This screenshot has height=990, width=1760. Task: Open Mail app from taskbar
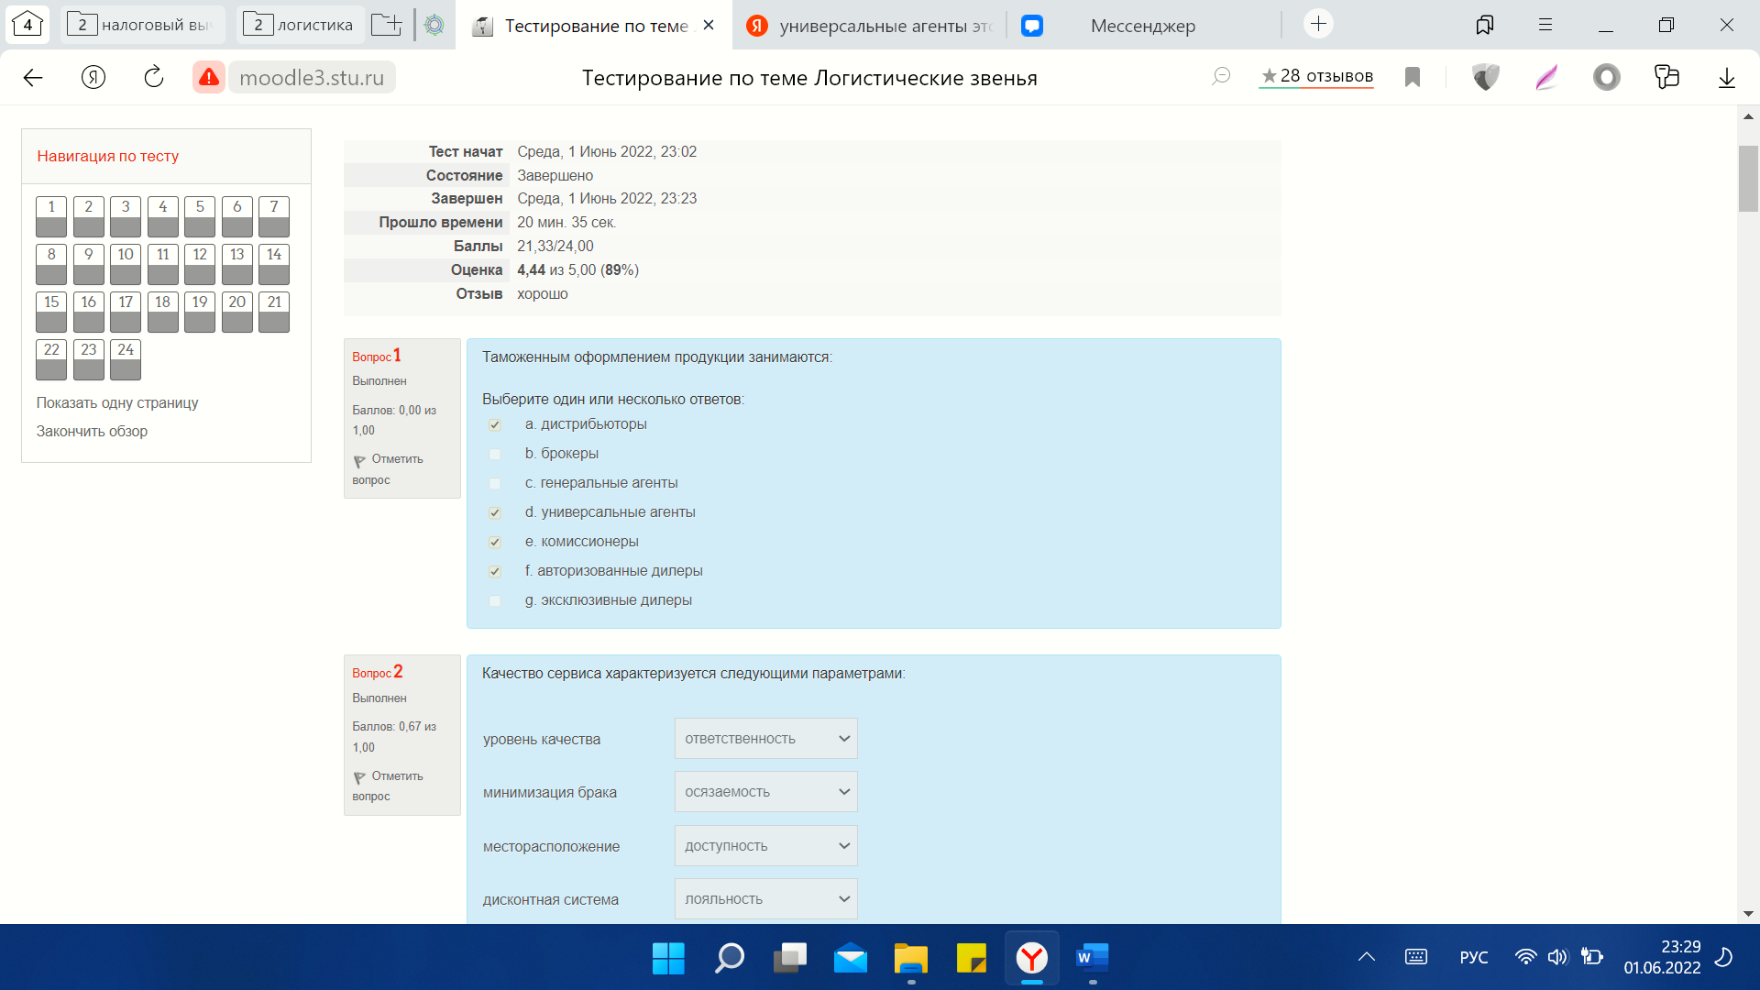click(850, 958)
